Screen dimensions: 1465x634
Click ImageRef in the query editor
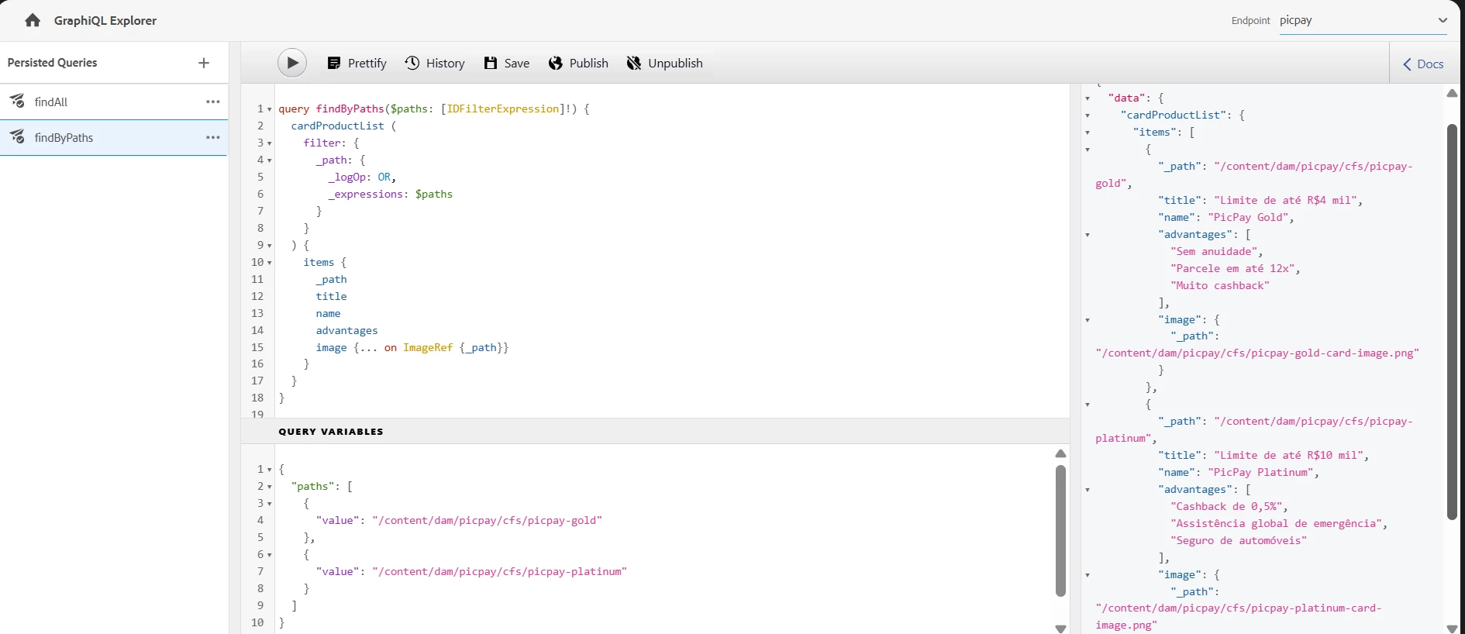coord(428,347)
